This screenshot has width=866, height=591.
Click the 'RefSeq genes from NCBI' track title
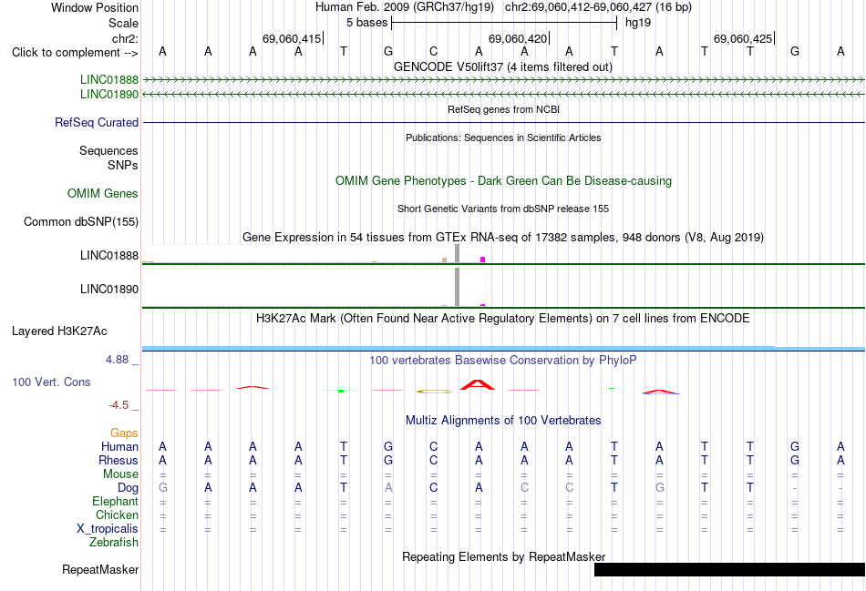point(503,109)
